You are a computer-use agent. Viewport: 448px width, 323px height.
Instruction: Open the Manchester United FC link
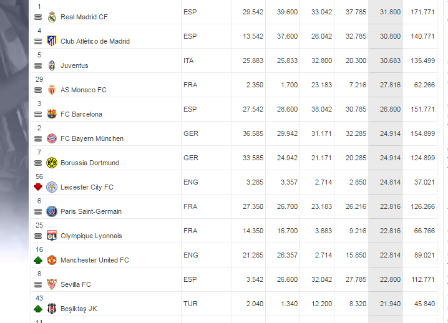click(95, 260)
